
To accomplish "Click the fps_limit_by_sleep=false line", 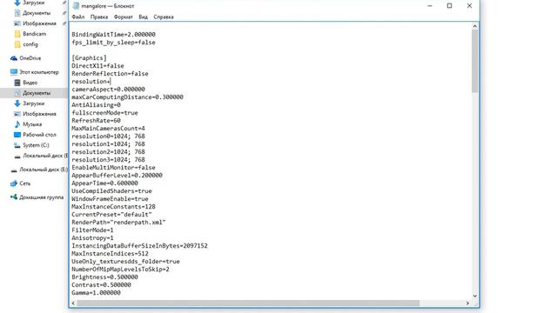I will [x=114, y=43].
